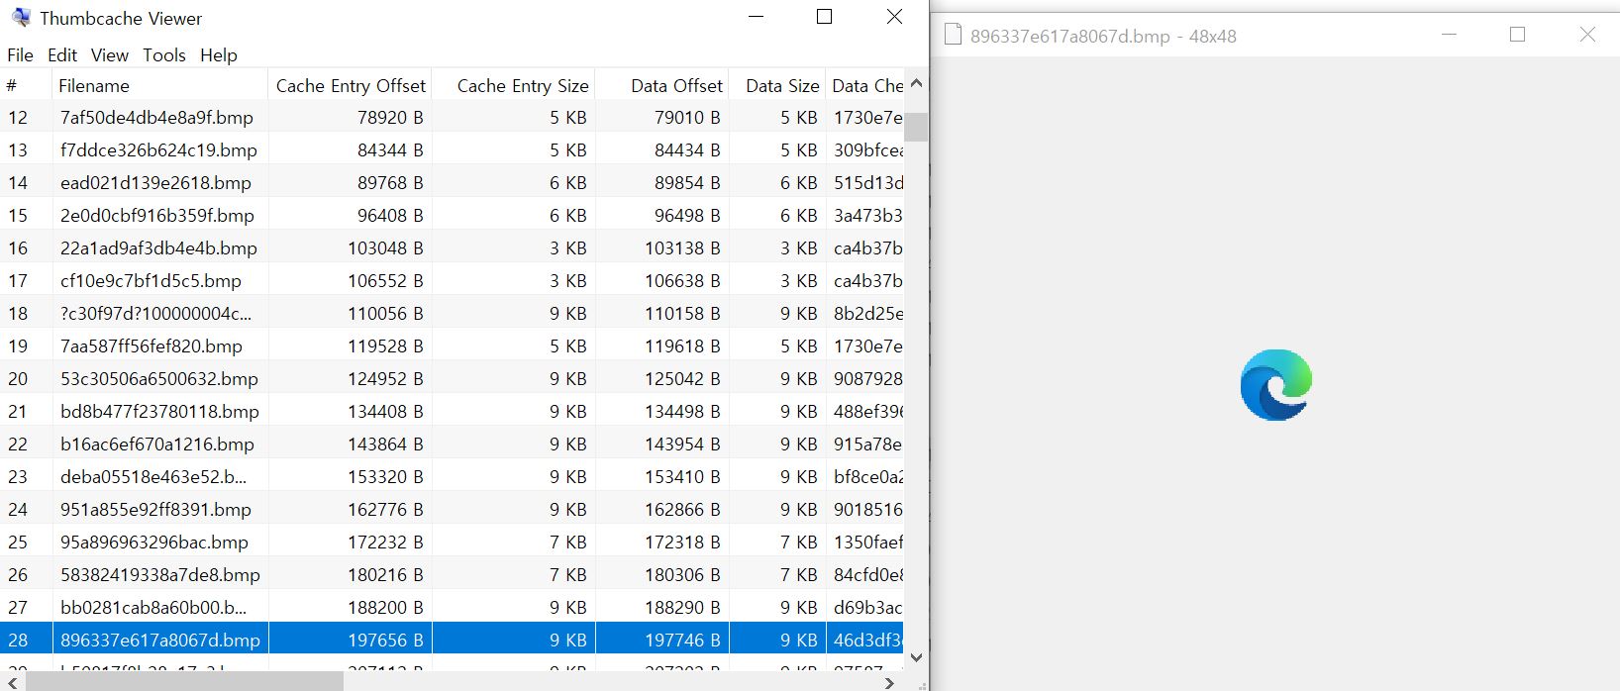Screen dimensions: 1620x691
Task: Select row bb0281cab8a60b00.b...
Action: (452, 607)
